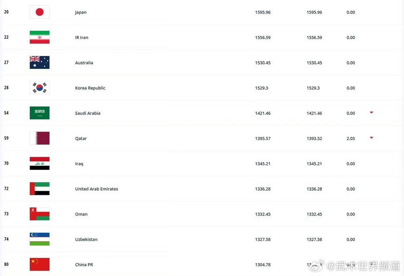Click the Korea Republic flag icon
Image resolution: width=404 pixels, height=276 pixels.
click(x=40, y=88)
